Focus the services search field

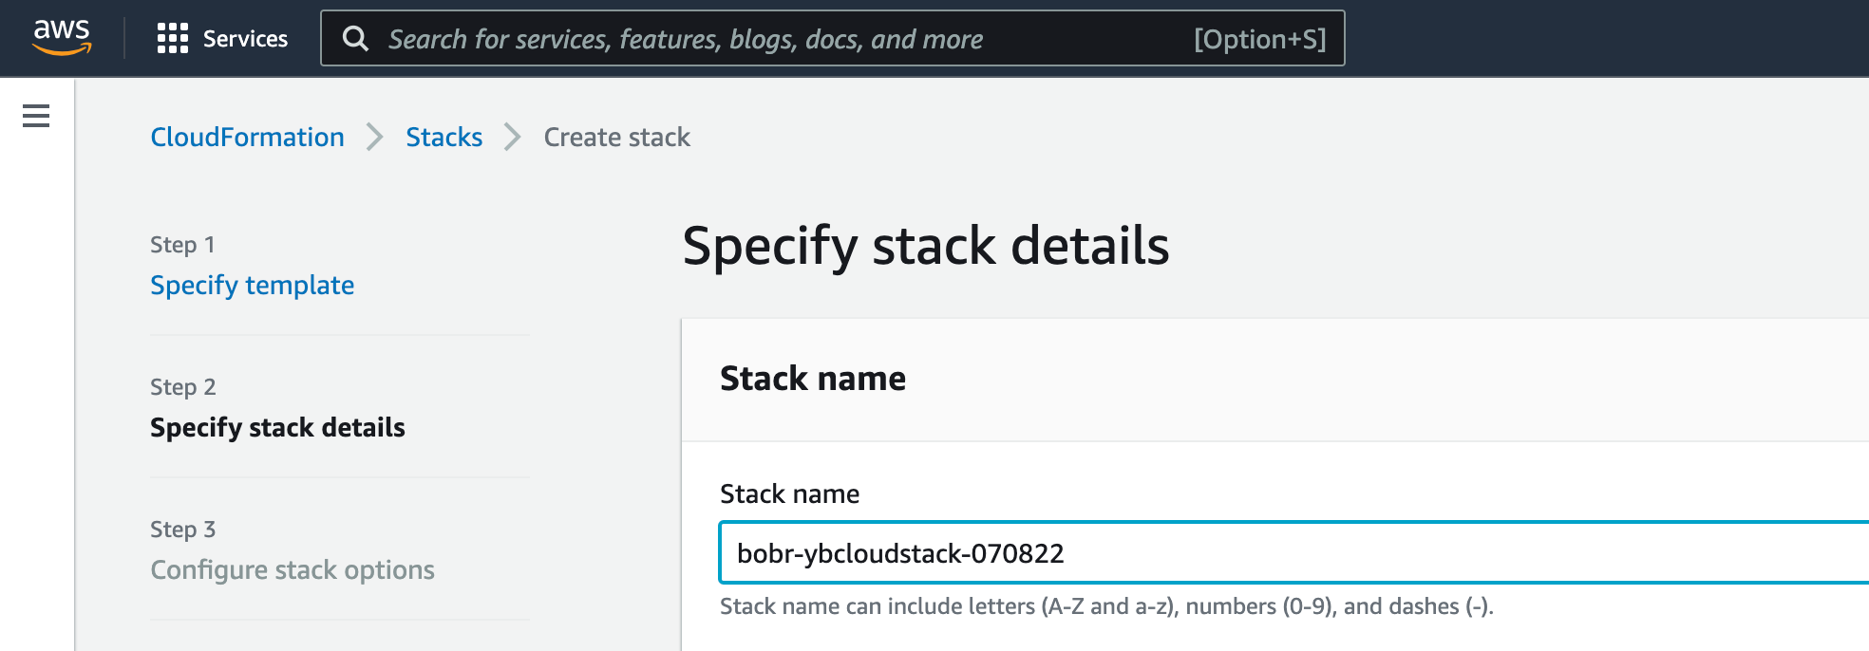pyautogui.click(x=833, y=38)
